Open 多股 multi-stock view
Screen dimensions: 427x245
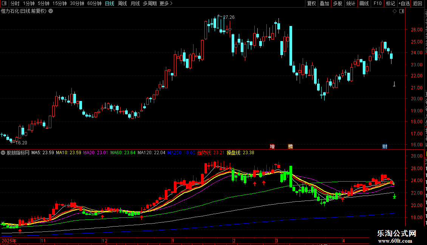point(338,3)
